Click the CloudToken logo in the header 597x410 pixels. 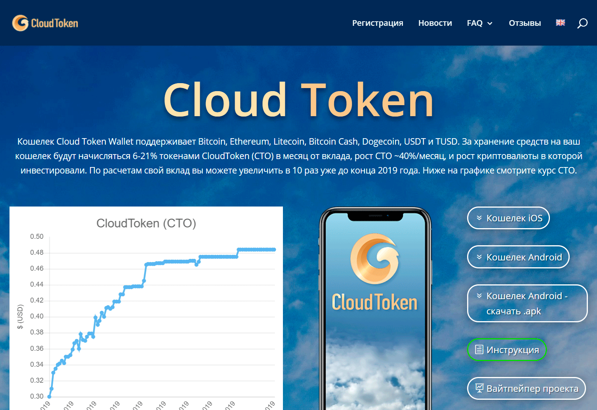point(45,23)
